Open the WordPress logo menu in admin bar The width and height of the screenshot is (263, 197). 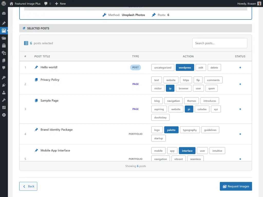(x=4, y=4)
